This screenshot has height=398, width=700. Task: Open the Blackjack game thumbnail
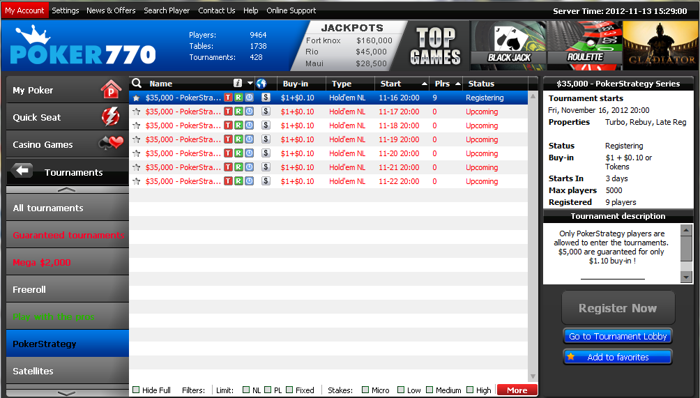point(509,45)
